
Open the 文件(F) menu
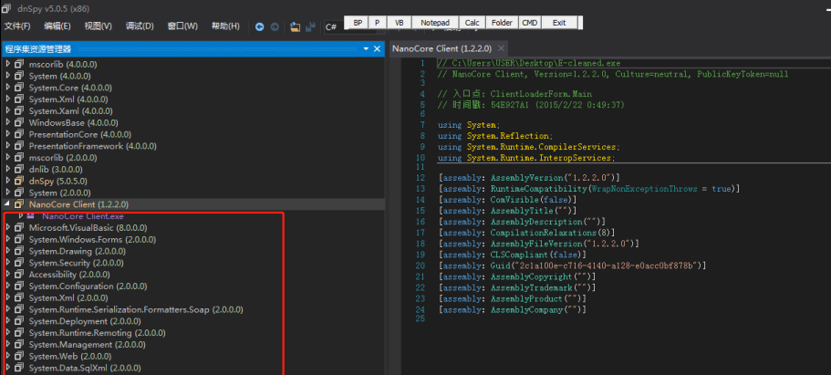tap(17, 26)
